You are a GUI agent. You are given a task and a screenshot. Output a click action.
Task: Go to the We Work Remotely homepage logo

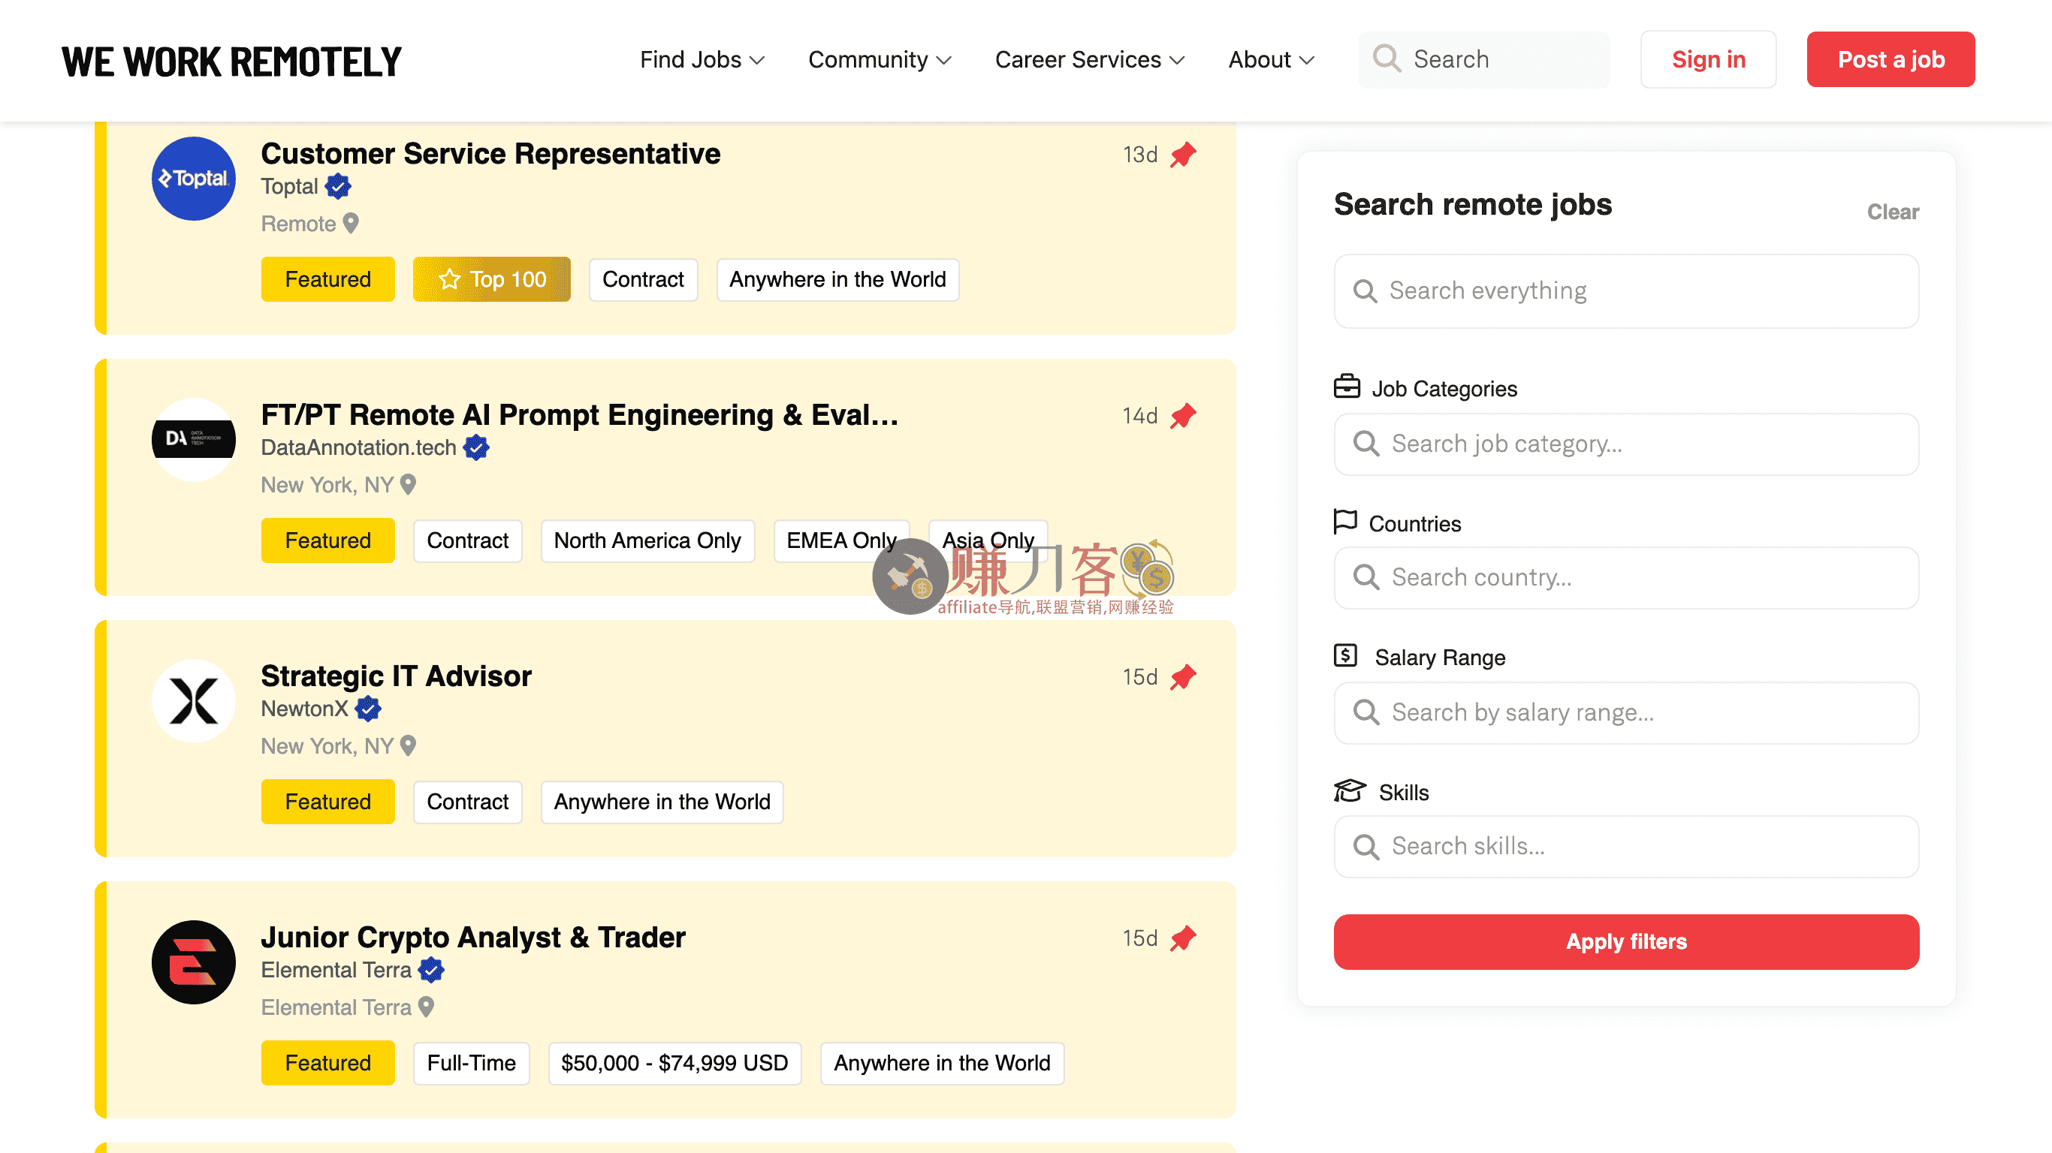pos(232,62)
